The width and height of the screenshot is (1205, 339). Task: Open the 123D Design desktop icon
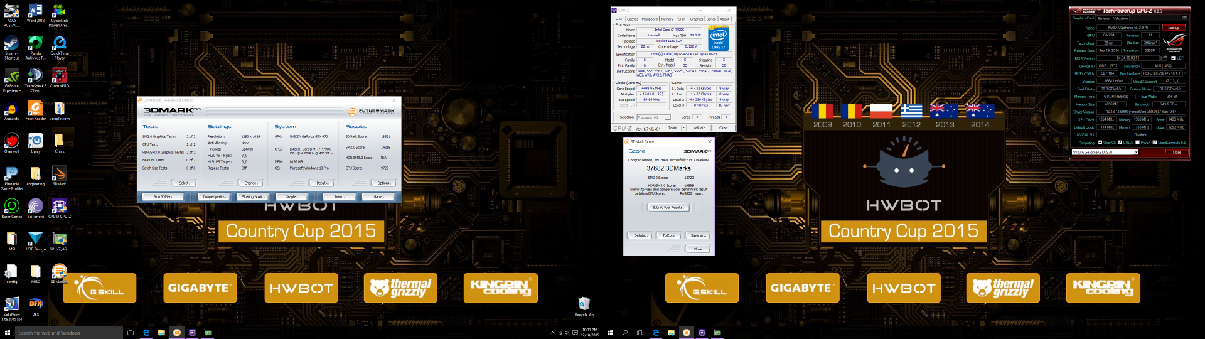36,242
